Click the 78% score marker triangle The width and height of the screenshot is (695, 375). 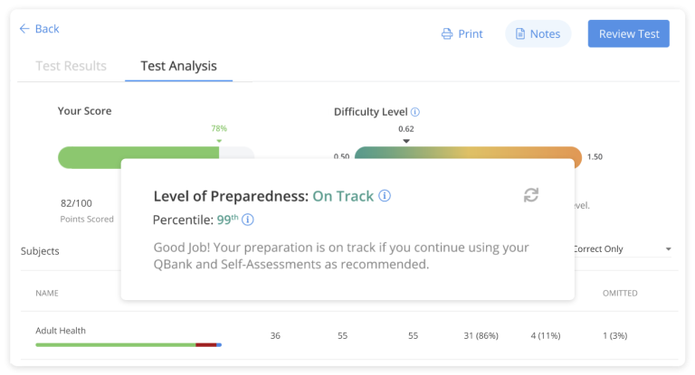[x=219, y=140]
